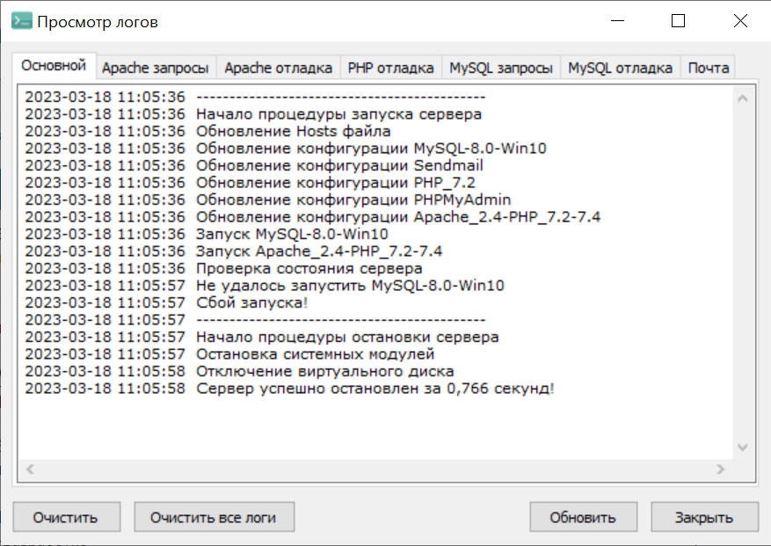The width and height of the screenshot is (771, 546).
Task: Switch to PHP отладка tab
Action: tap(390, 68)
